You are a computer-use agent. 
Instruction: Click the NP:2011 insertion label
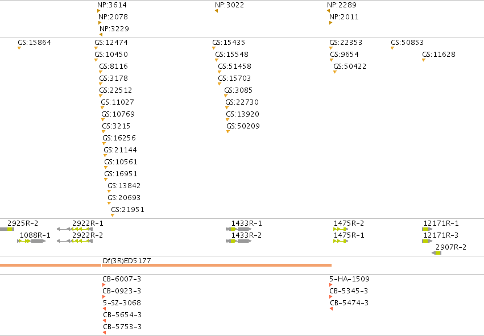click(344, 16)
